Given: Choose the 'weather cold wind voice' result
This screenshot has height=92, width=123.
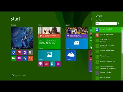Looking at the screenshot, I should point(107,46).
